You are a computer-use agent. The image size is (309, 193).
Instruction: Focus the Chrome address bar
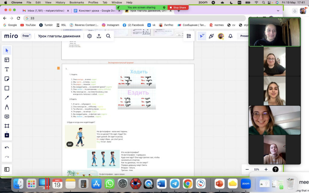(x=135, y=18)
